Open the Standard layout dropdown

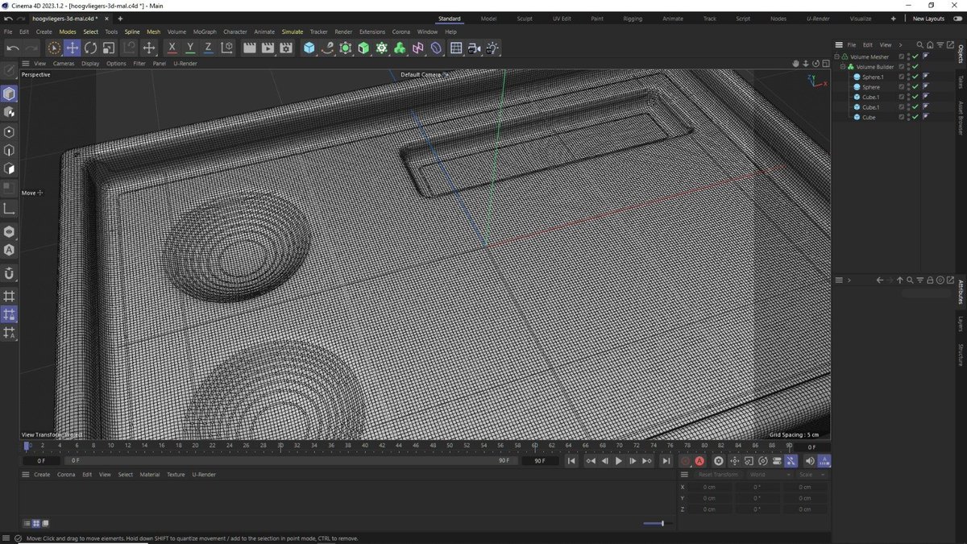(449, 18)
